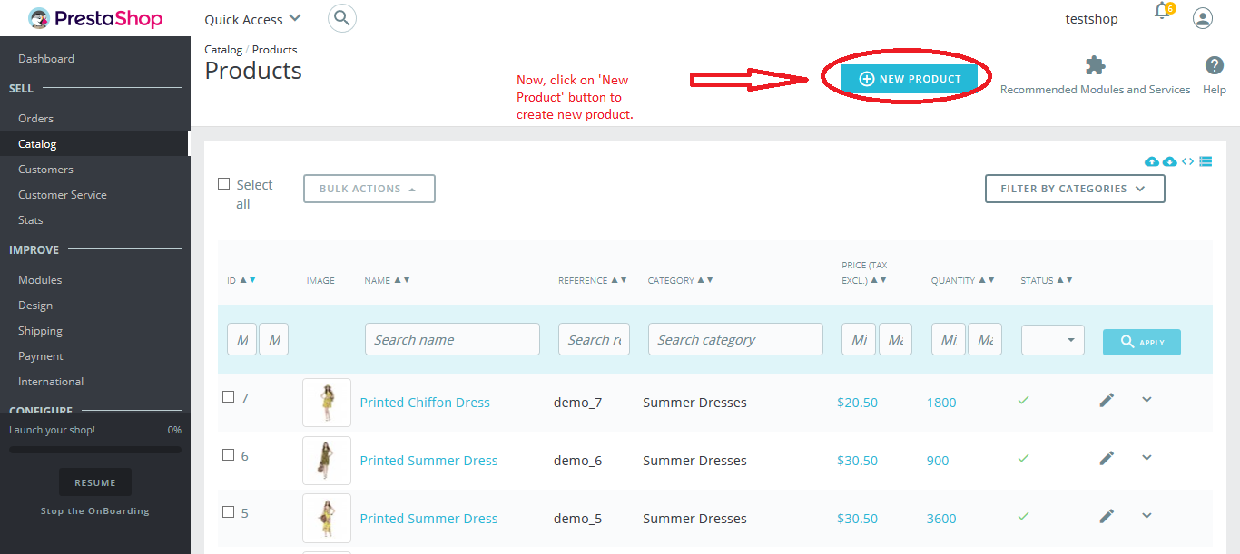Click the Apply search button
Screen dimensions: 1240x554
coord(1142,342)
